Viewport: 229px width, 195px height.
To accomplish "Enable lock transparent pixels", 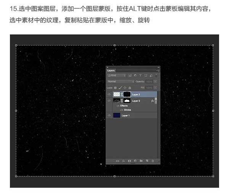I will point(115,88).
